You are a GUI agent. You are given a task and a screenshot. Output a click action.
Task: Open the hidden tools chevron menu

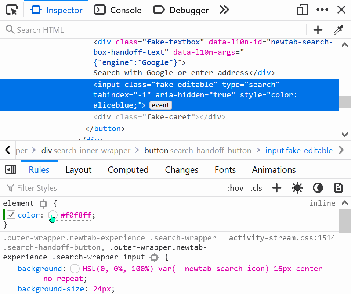[x=224, y=10]
